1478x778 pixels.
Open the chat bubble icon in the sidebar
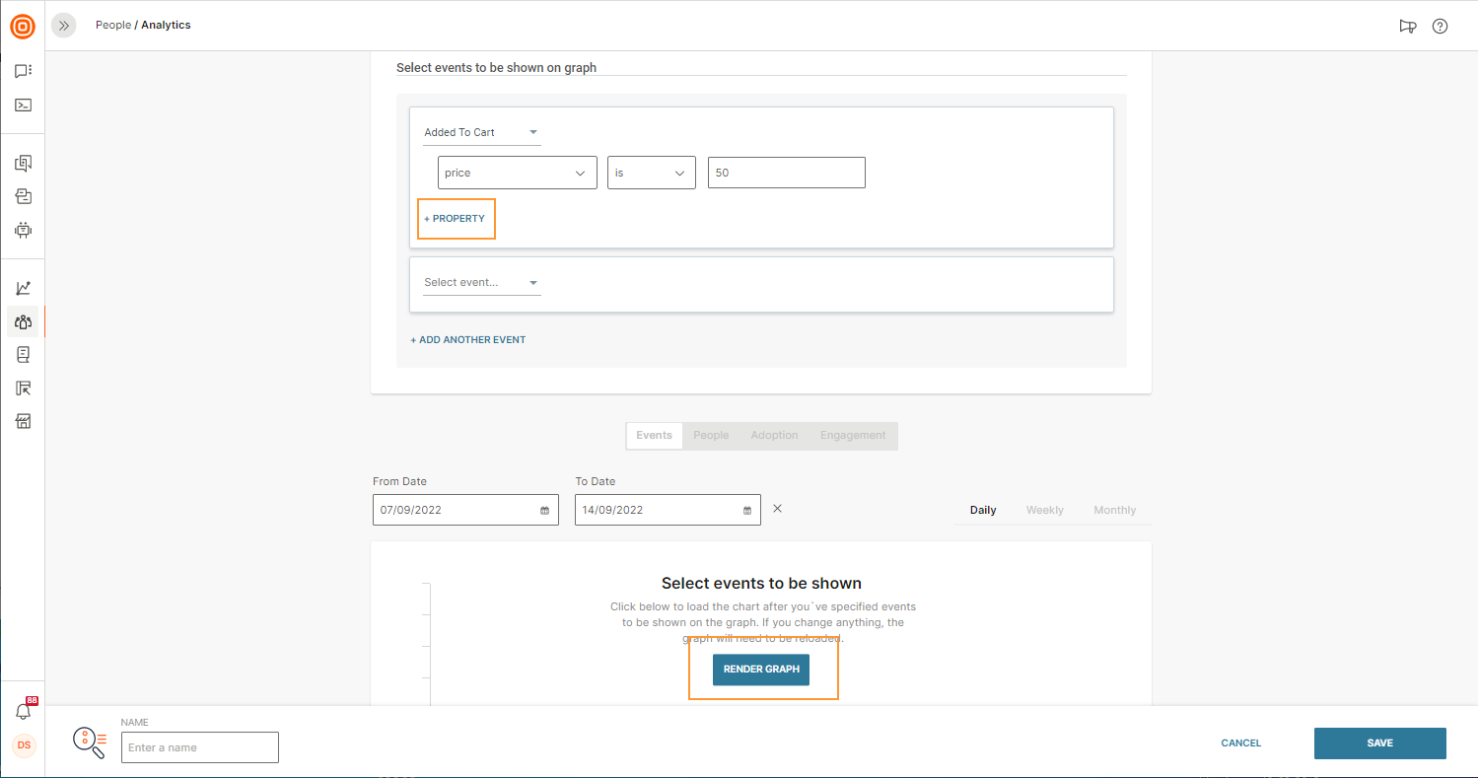(x=23, y=71)
